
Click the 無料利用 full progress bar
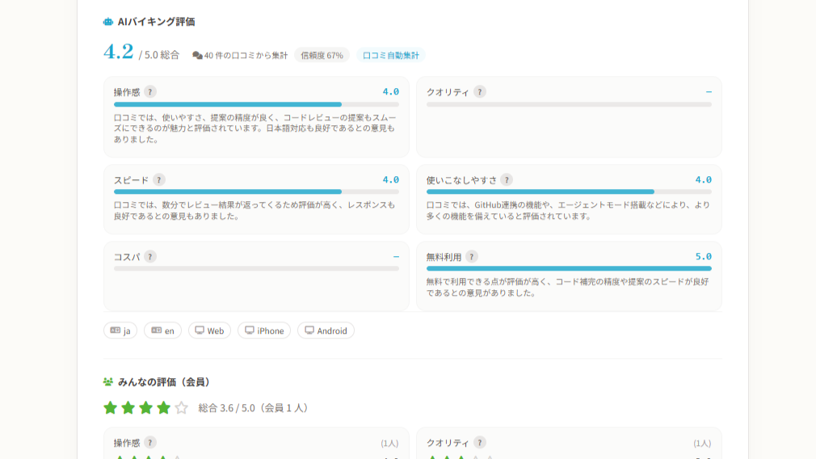point(569,268)
